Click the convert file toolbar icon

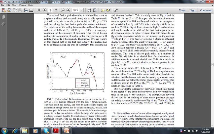pyautogui.click(x=9, y=10)
